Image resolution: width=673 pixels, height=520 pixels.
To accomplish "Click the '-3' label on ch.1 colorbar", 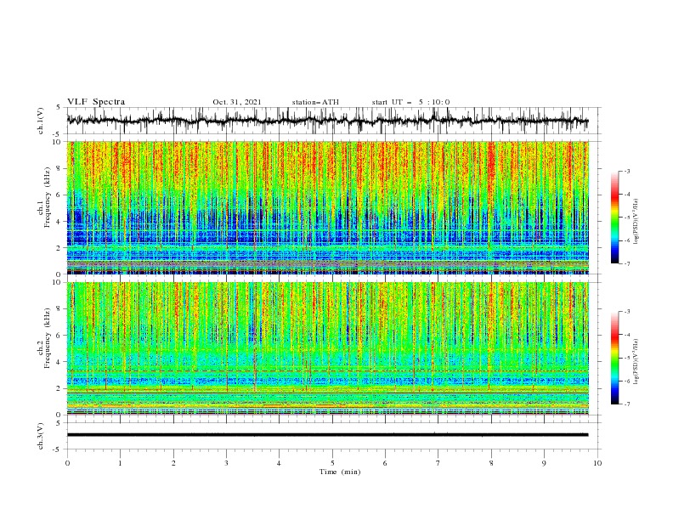I will [x=627, y=171].
